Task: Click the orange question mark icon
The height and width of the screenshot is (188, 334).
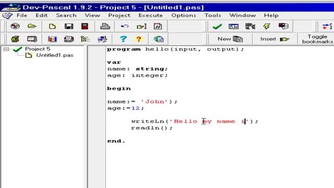Action: click(139, 39)
